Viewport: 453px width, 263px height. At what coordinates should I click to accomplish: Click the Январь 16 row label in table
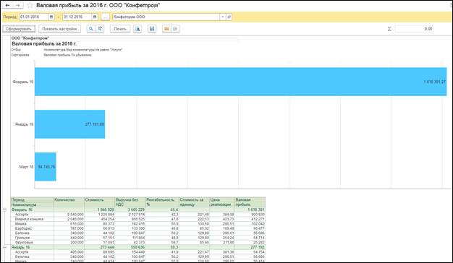pyautogui.click(x=20, y=247)
